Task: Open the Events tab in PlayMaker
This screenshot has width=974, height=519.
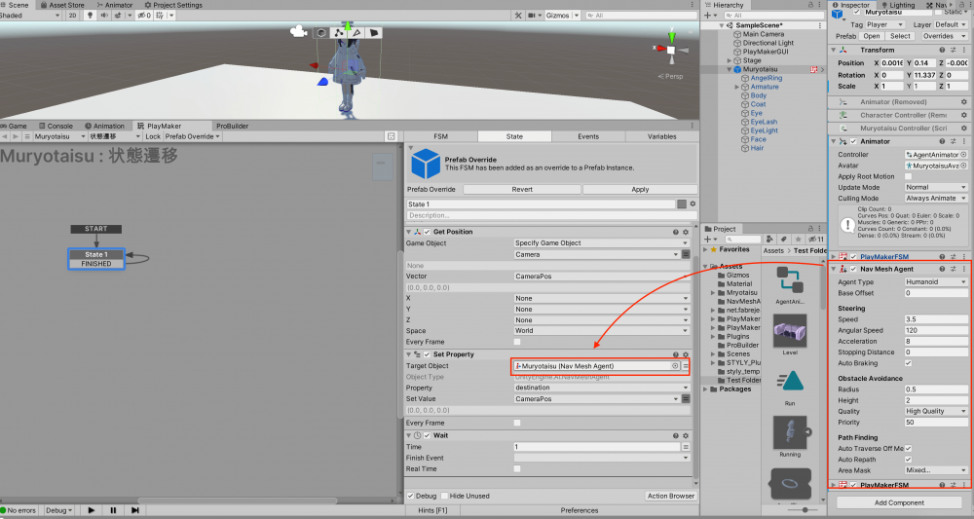Action: (588, 136)
